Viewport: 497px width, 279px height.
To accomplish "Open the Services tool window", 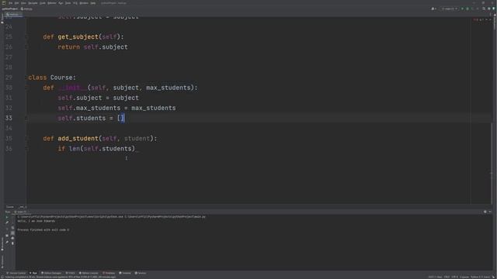I will [141, 273].
